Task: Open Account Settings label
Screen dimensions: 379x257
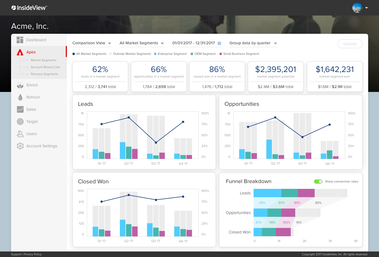Action: [x=42, y=146]
